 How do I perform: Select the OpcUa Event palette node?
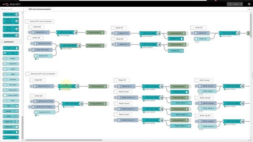(11, 35)
